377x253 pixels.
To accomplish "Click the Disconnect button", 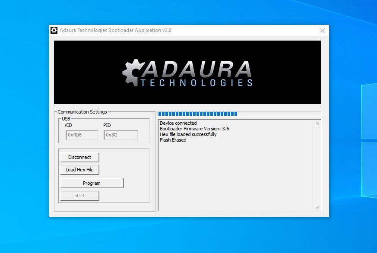I will pyautogui.click(x=80, y=157).
